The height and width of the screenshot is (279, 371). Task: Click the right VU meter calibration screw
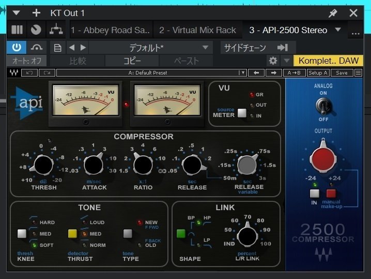click(167, 122)
